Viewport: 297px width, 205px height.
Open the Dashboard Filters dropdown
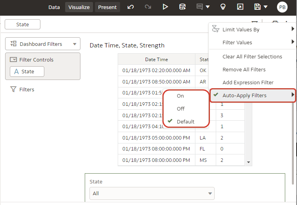click(x=43, y=44)
